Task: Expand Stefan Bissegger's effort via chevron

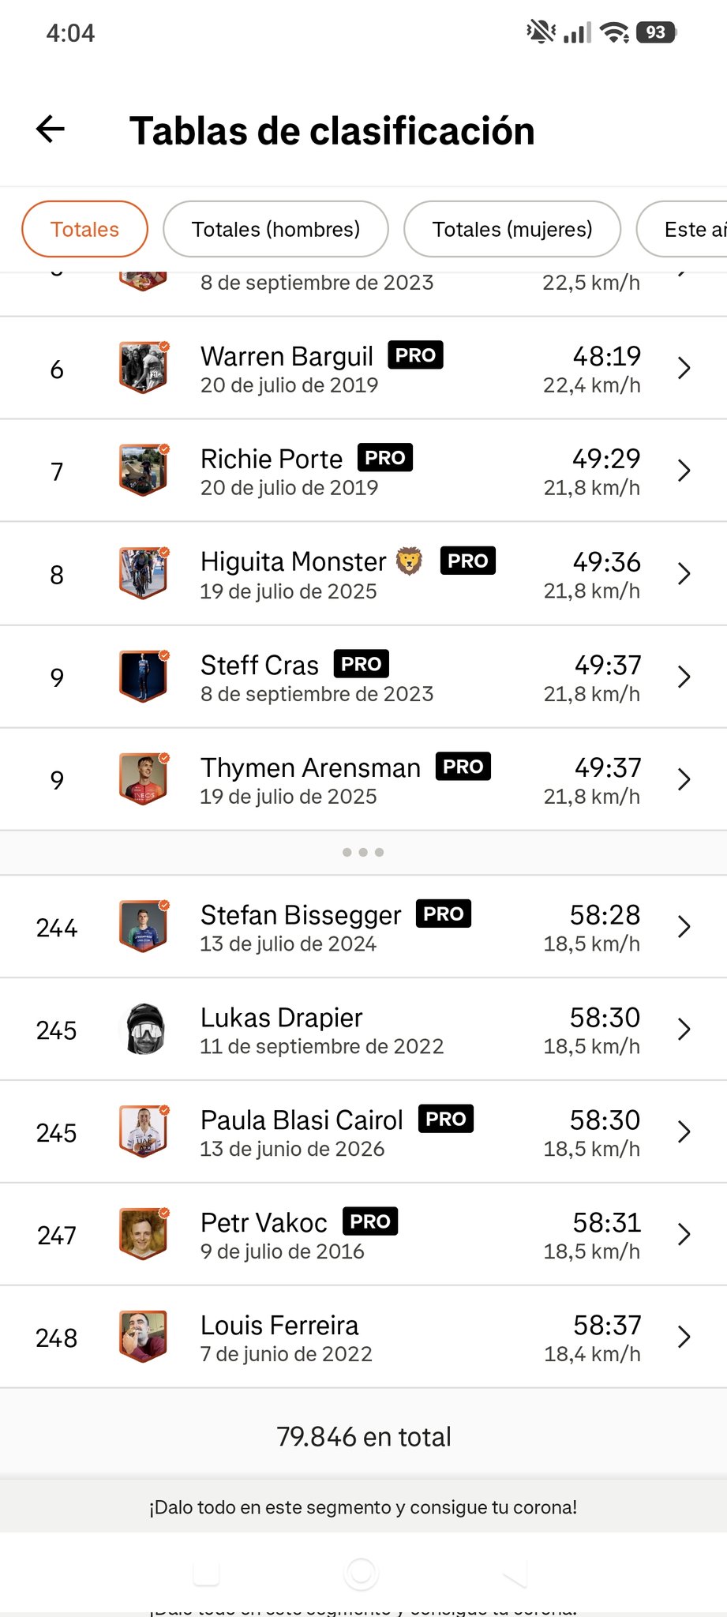Action: pyautogui.click(x=684, y=927)
